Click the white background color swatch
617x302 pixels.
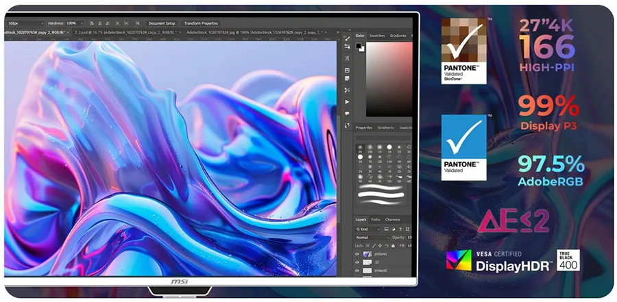362,49
